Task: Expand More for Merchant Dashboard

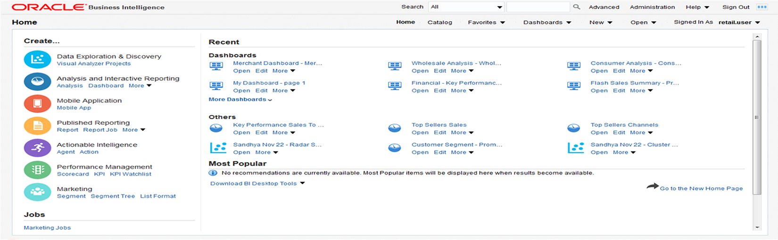Action: click(284, 71)
